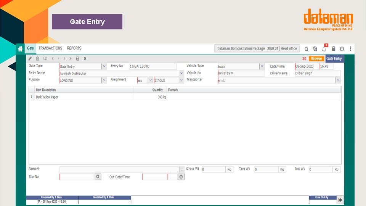Image resolution: width=366 pixels, height=206 pixels.
Task: Click the 3/3 record counter
Action: 304,59
